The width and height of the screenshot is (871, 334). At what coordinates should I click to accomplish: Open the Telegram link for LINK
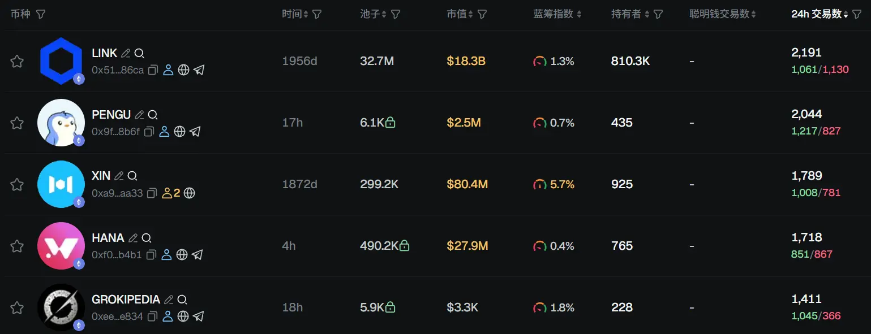(199, 70)
